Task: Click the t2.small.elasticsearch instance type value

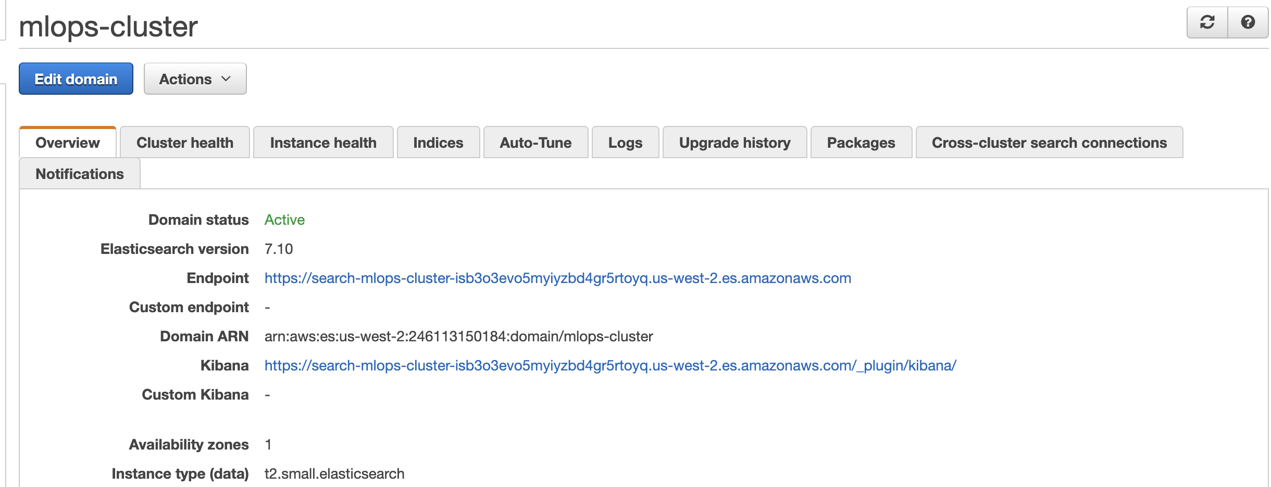Action: [334, 474]
